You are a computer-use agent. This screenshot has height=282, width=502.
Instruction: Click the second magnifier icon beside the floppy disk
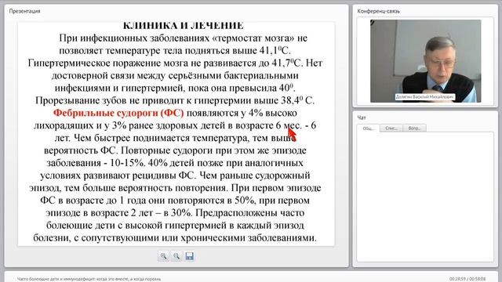point(176,256)
